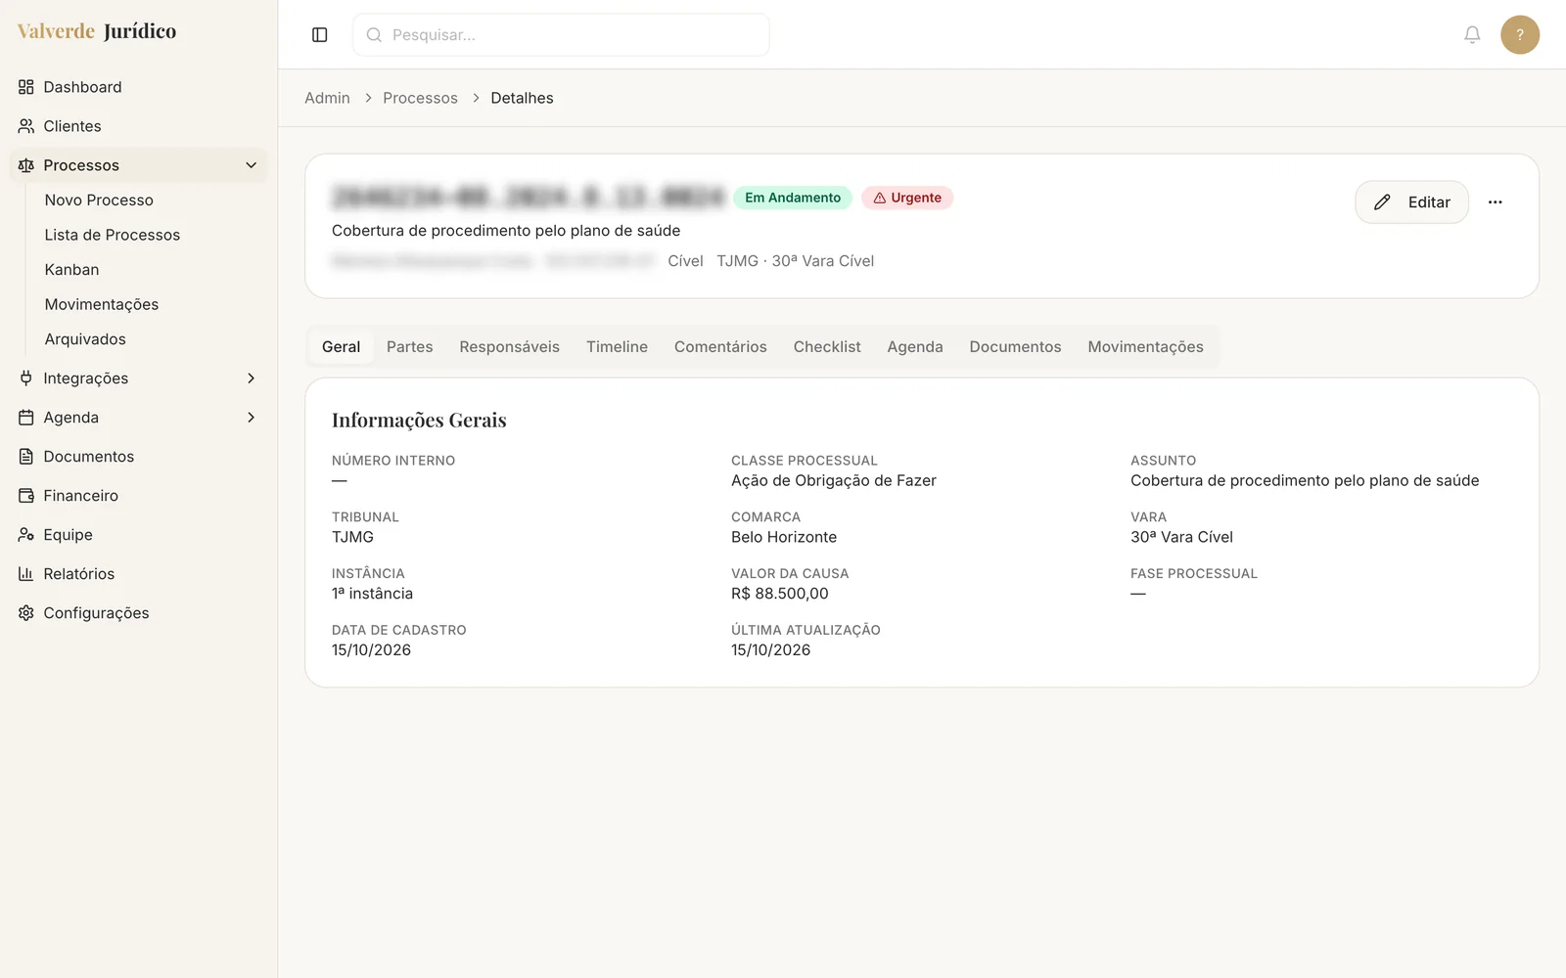
Task: Click the Valverde Jurídico logo
Action: click(x=97, y=31)
